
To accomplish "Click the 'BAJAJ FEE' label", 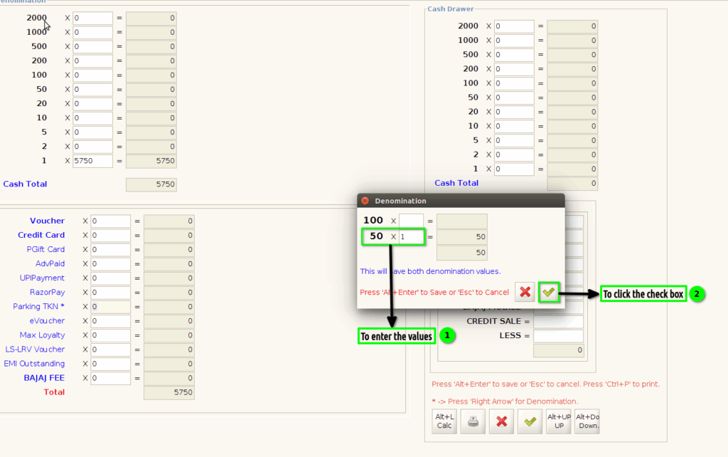I will coord(44,378).
